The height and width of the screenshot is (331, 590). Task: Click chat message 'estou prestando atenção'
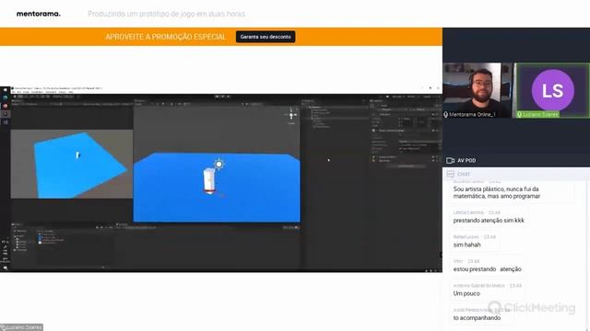[x=488, y=269]
